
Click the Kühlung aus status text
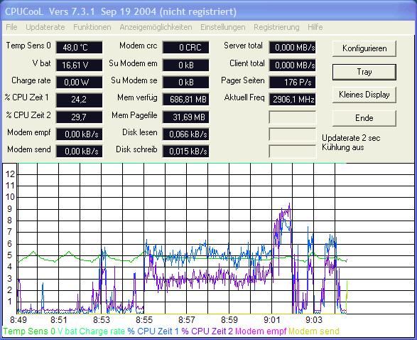click(x=343, y=147)
